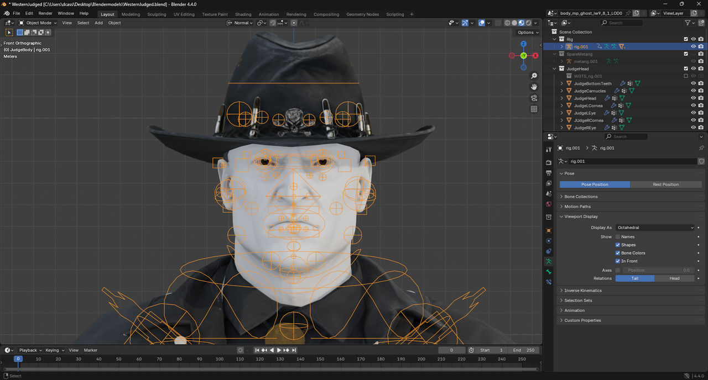Click the Rest Position button
The width and height of the screenshot is (708, 380).
666,184
